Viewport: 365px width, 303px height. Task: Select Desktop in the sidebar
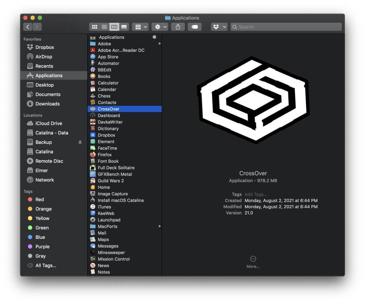[54, 85]
